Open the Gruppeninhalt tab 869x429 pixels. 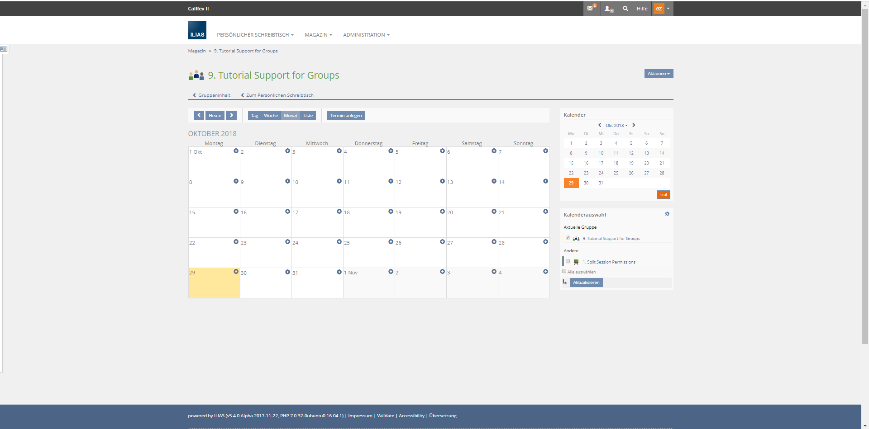(212, 95)
